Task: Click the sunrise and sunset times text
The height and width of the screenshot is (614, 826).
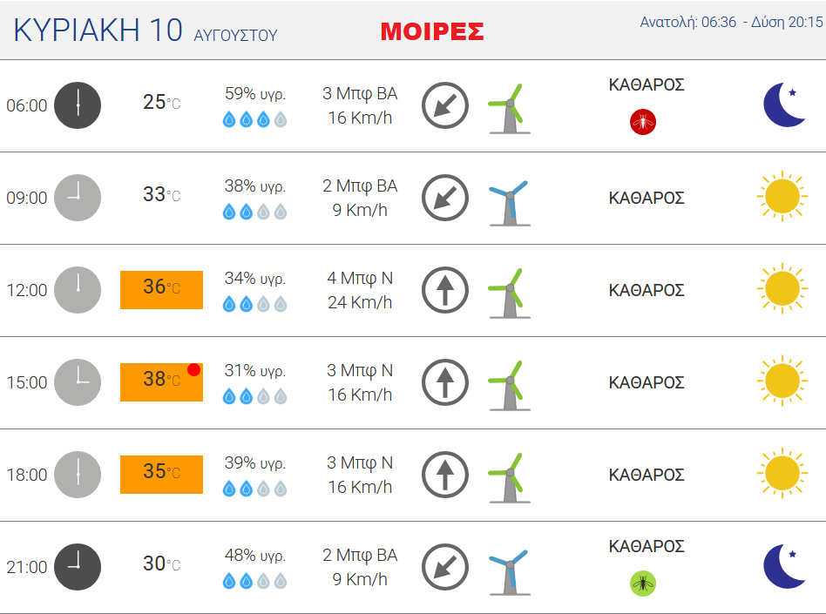Action: 731,22
